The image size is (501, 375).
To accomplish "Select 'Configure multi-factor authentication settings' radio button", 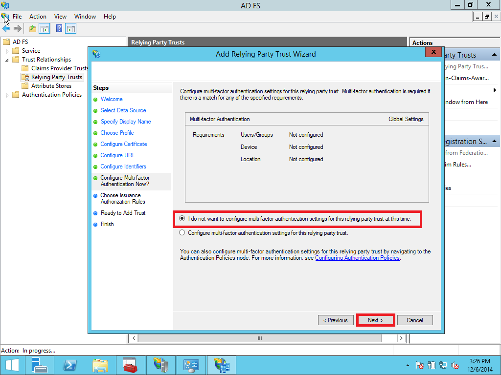I will tap(182, 233).
